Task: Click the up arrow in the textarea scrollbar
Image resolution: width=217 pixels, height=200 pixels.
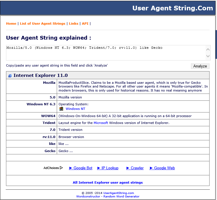Action: pyautogui.click(x=208, y=49)
